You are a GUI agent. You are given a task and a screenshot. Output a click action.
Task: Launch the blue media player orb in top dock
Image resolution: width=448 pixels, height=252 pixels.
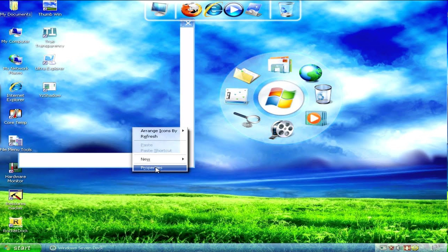233,9
